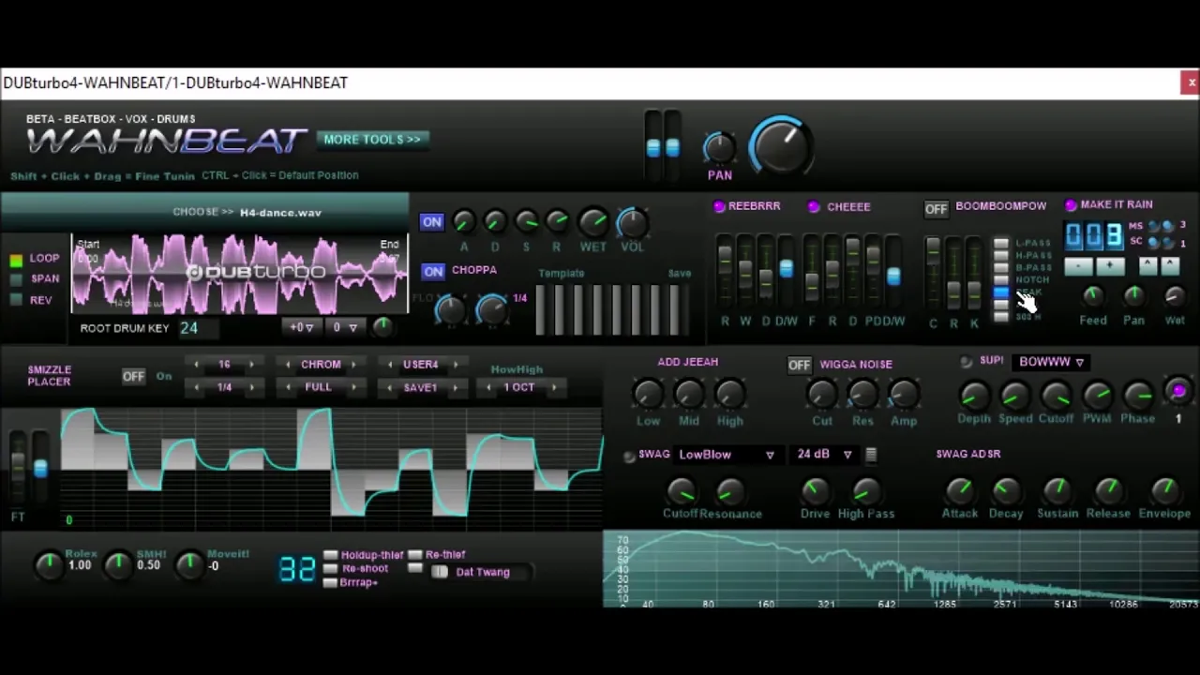1200x675 pixels.
Task: Toggle the MAKE IT RAIN LED
Action: 1071,204
